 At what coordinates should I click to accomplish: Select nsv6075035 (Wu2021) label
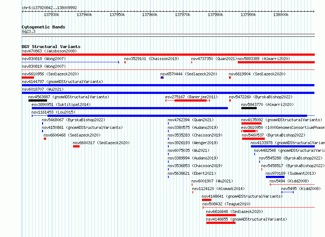tap(188, 150)
